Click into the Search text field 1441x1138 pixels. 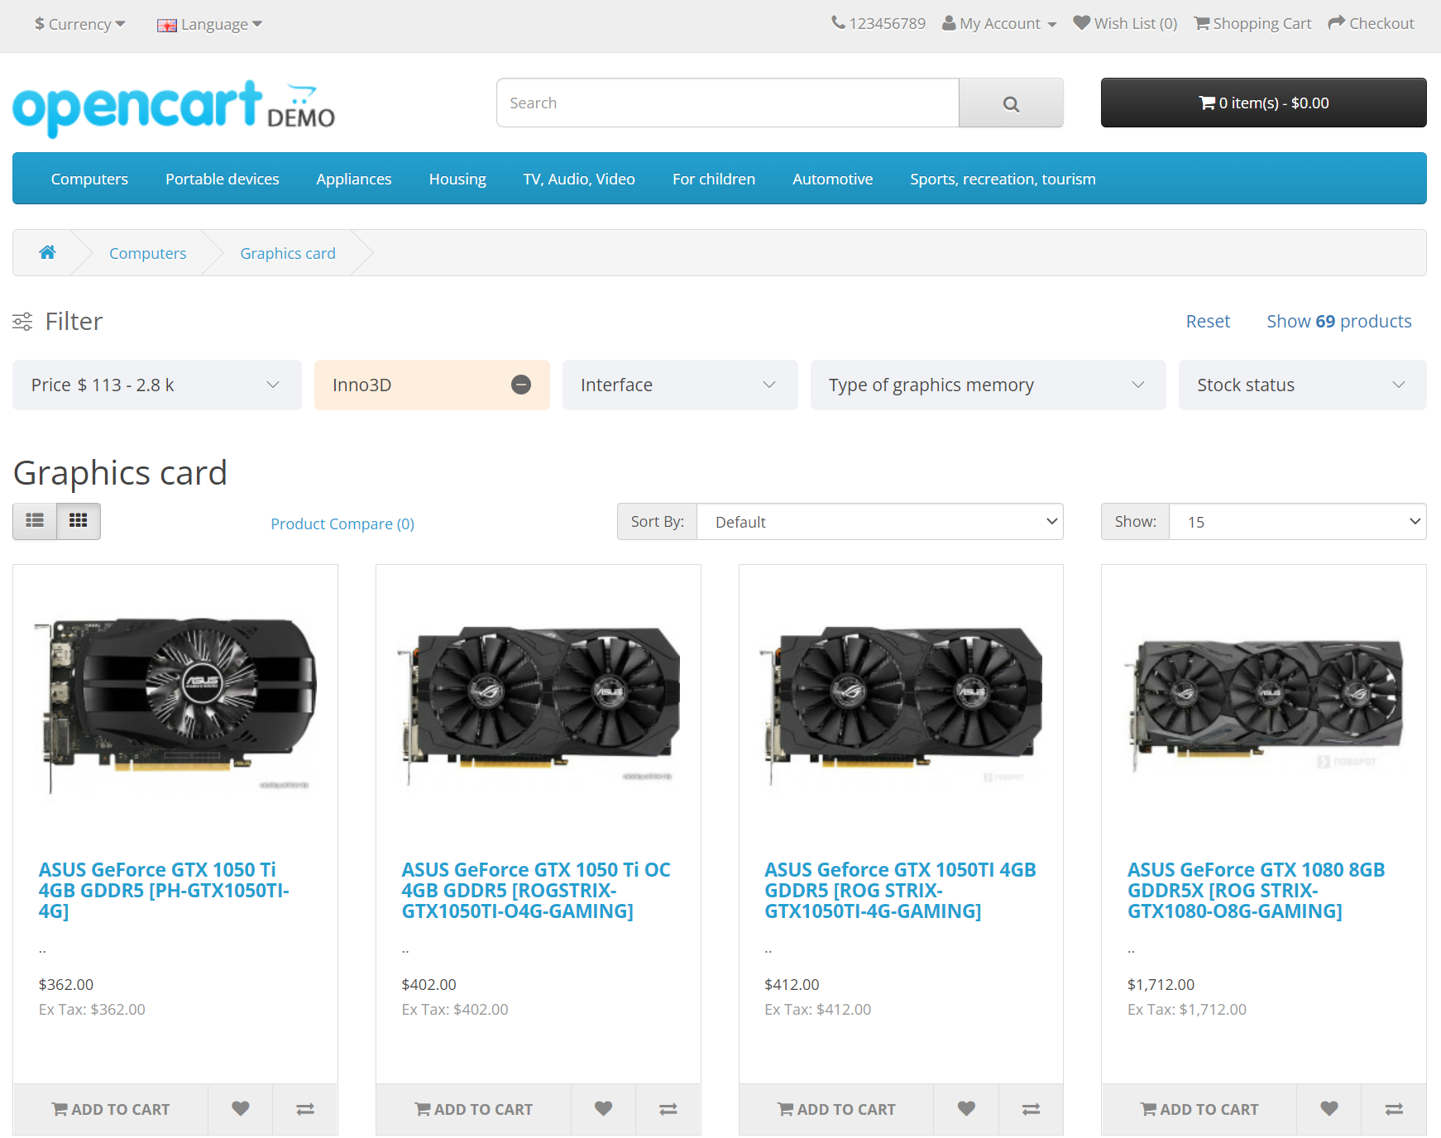pyautogui.click(x=727, y=103)
